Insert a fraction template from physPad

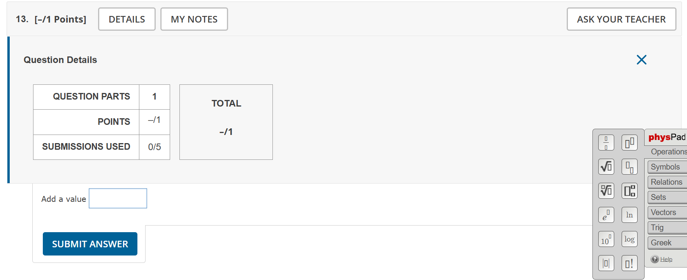click(606, 143)
